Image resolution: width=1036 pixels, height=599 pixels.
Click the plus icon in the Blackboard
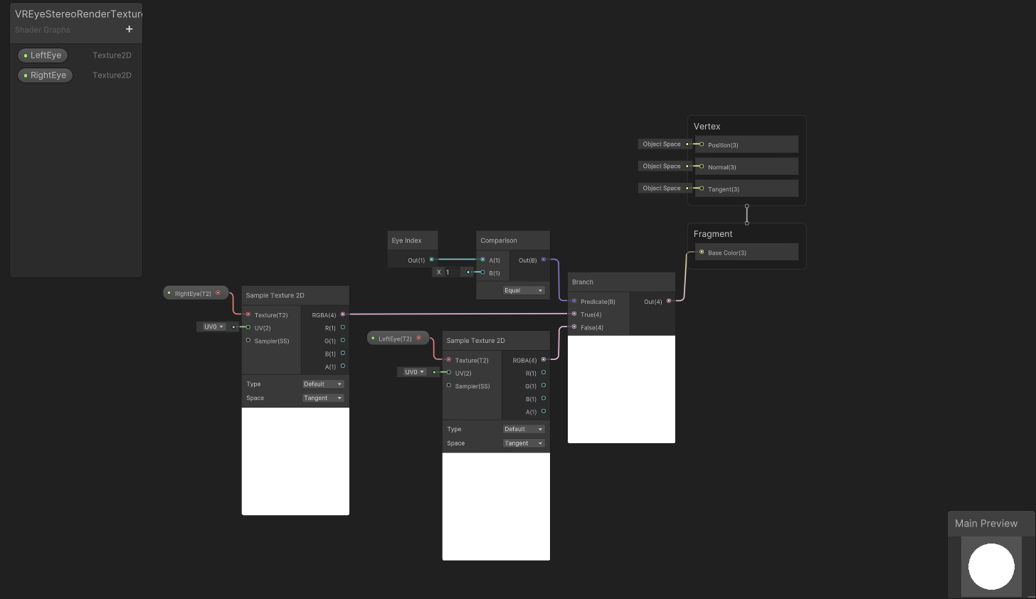tap(129, 29)
